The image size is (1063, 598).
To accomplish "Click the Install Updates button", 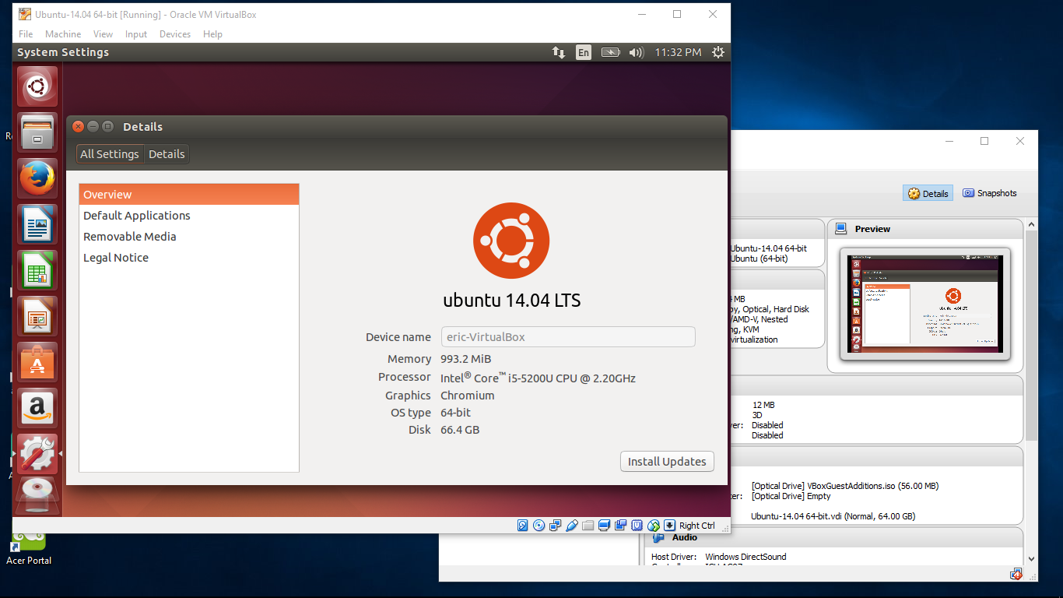I will tap(667, 461).
